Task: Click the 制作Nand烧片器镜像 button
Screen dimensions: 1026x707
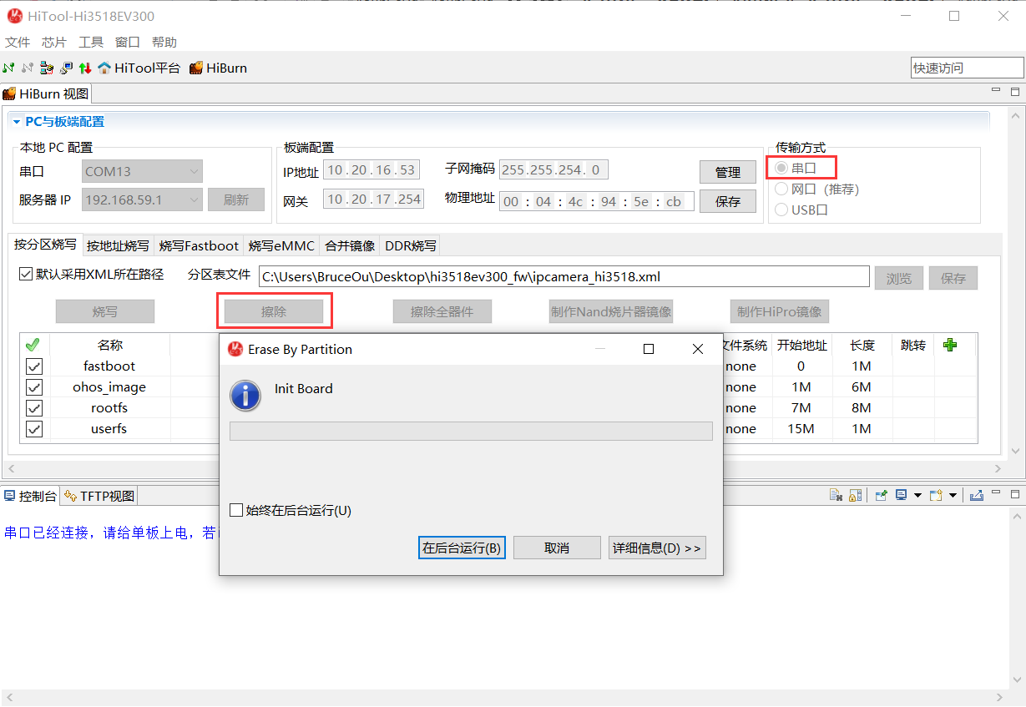Action: [x=611, y=311]
